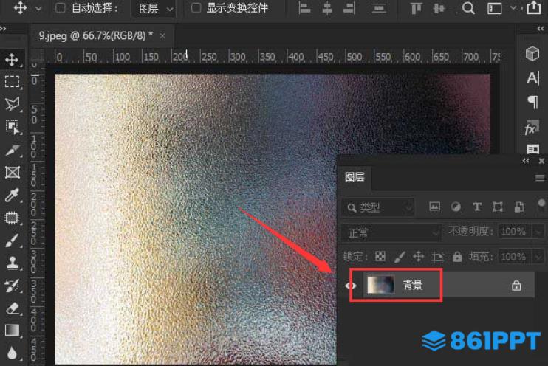This screenshot has width=548, height=366.
Task: Select the 背景 layer thumbnail
Action: tap(380, 285)
